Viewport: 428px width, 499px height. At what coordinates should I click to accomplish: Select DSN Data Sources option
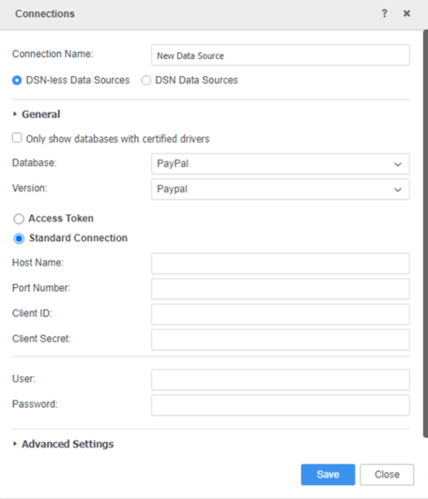coord(146,81)
